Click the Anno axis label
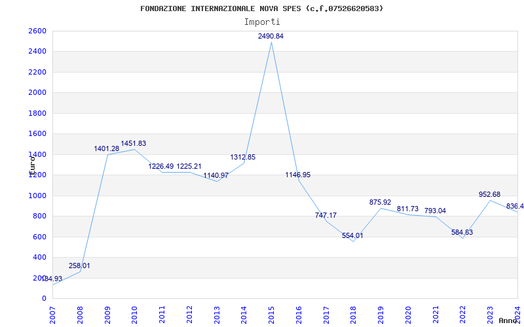 pyautogui.click(x=508, y=320)
